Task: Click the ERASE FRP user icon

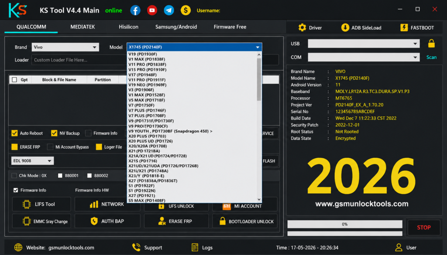Action: click(162, 221)
